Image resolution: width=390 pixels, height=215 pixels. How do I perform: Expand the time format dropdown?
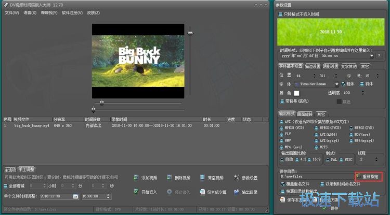click(372, 56)
